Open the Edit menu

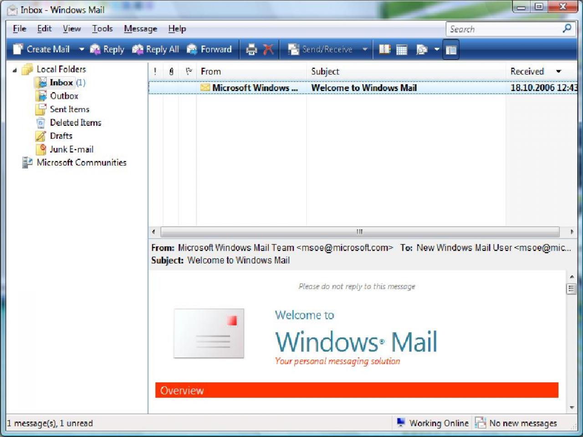(45, 29)
